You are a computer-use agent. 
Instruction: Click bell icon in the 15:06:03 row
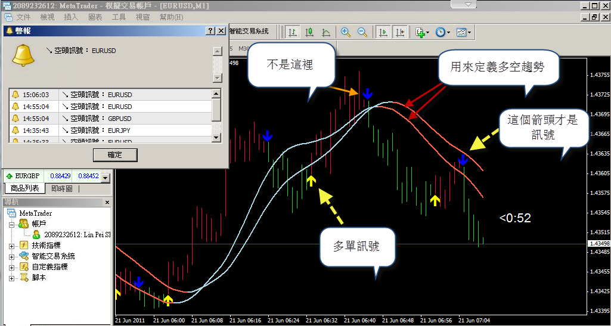coord(15,94)
